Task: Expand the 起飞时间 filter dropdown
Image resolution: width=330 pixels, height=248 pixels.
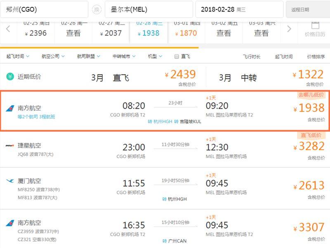Action: [x=18, y=56]
